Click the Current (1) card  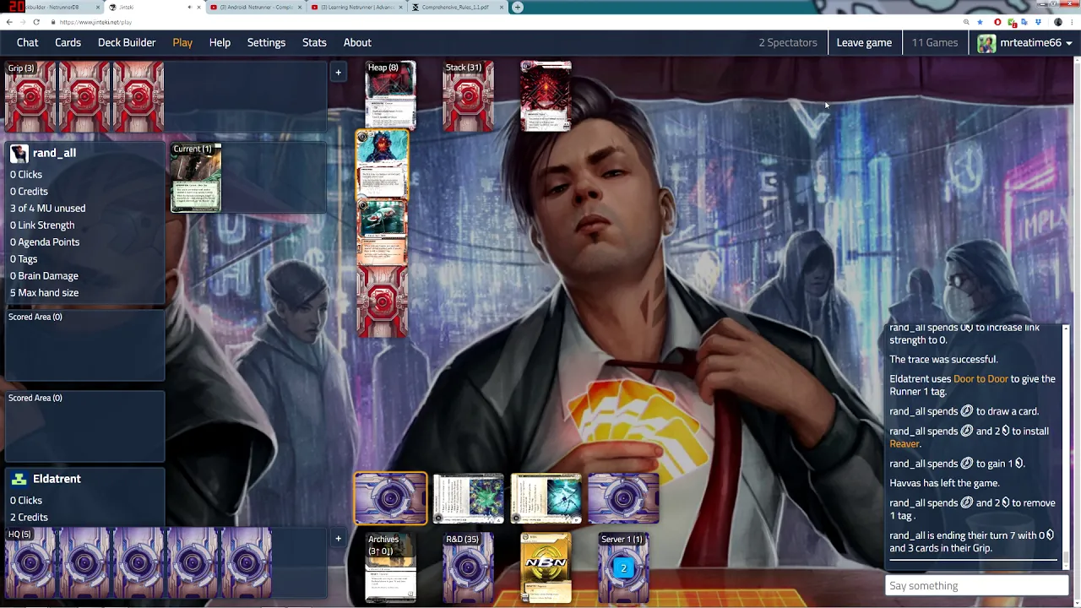tap(196, 177)
